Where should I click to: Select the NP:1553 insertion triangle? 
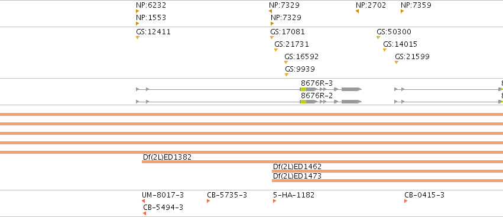tap(137, 24)
